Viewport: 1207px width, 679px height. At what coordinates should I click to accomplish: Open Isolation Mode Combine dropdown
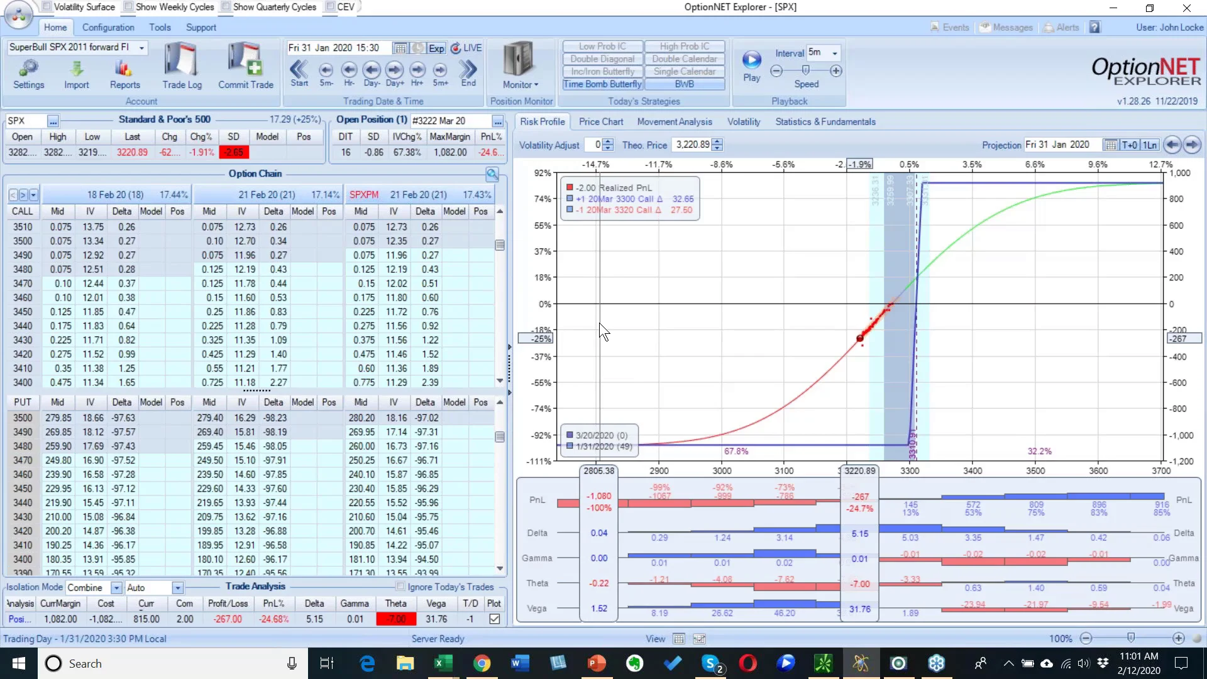116,588
